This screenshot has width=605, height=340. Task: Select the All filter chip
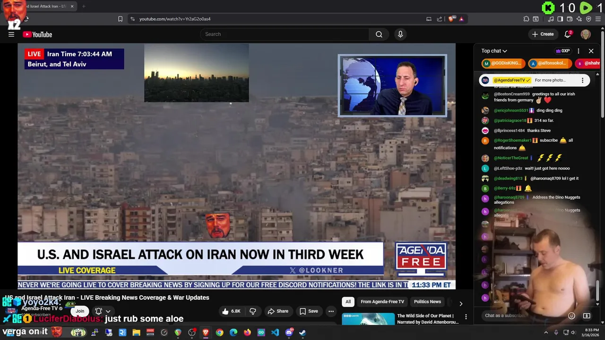(x=348, y=302)
